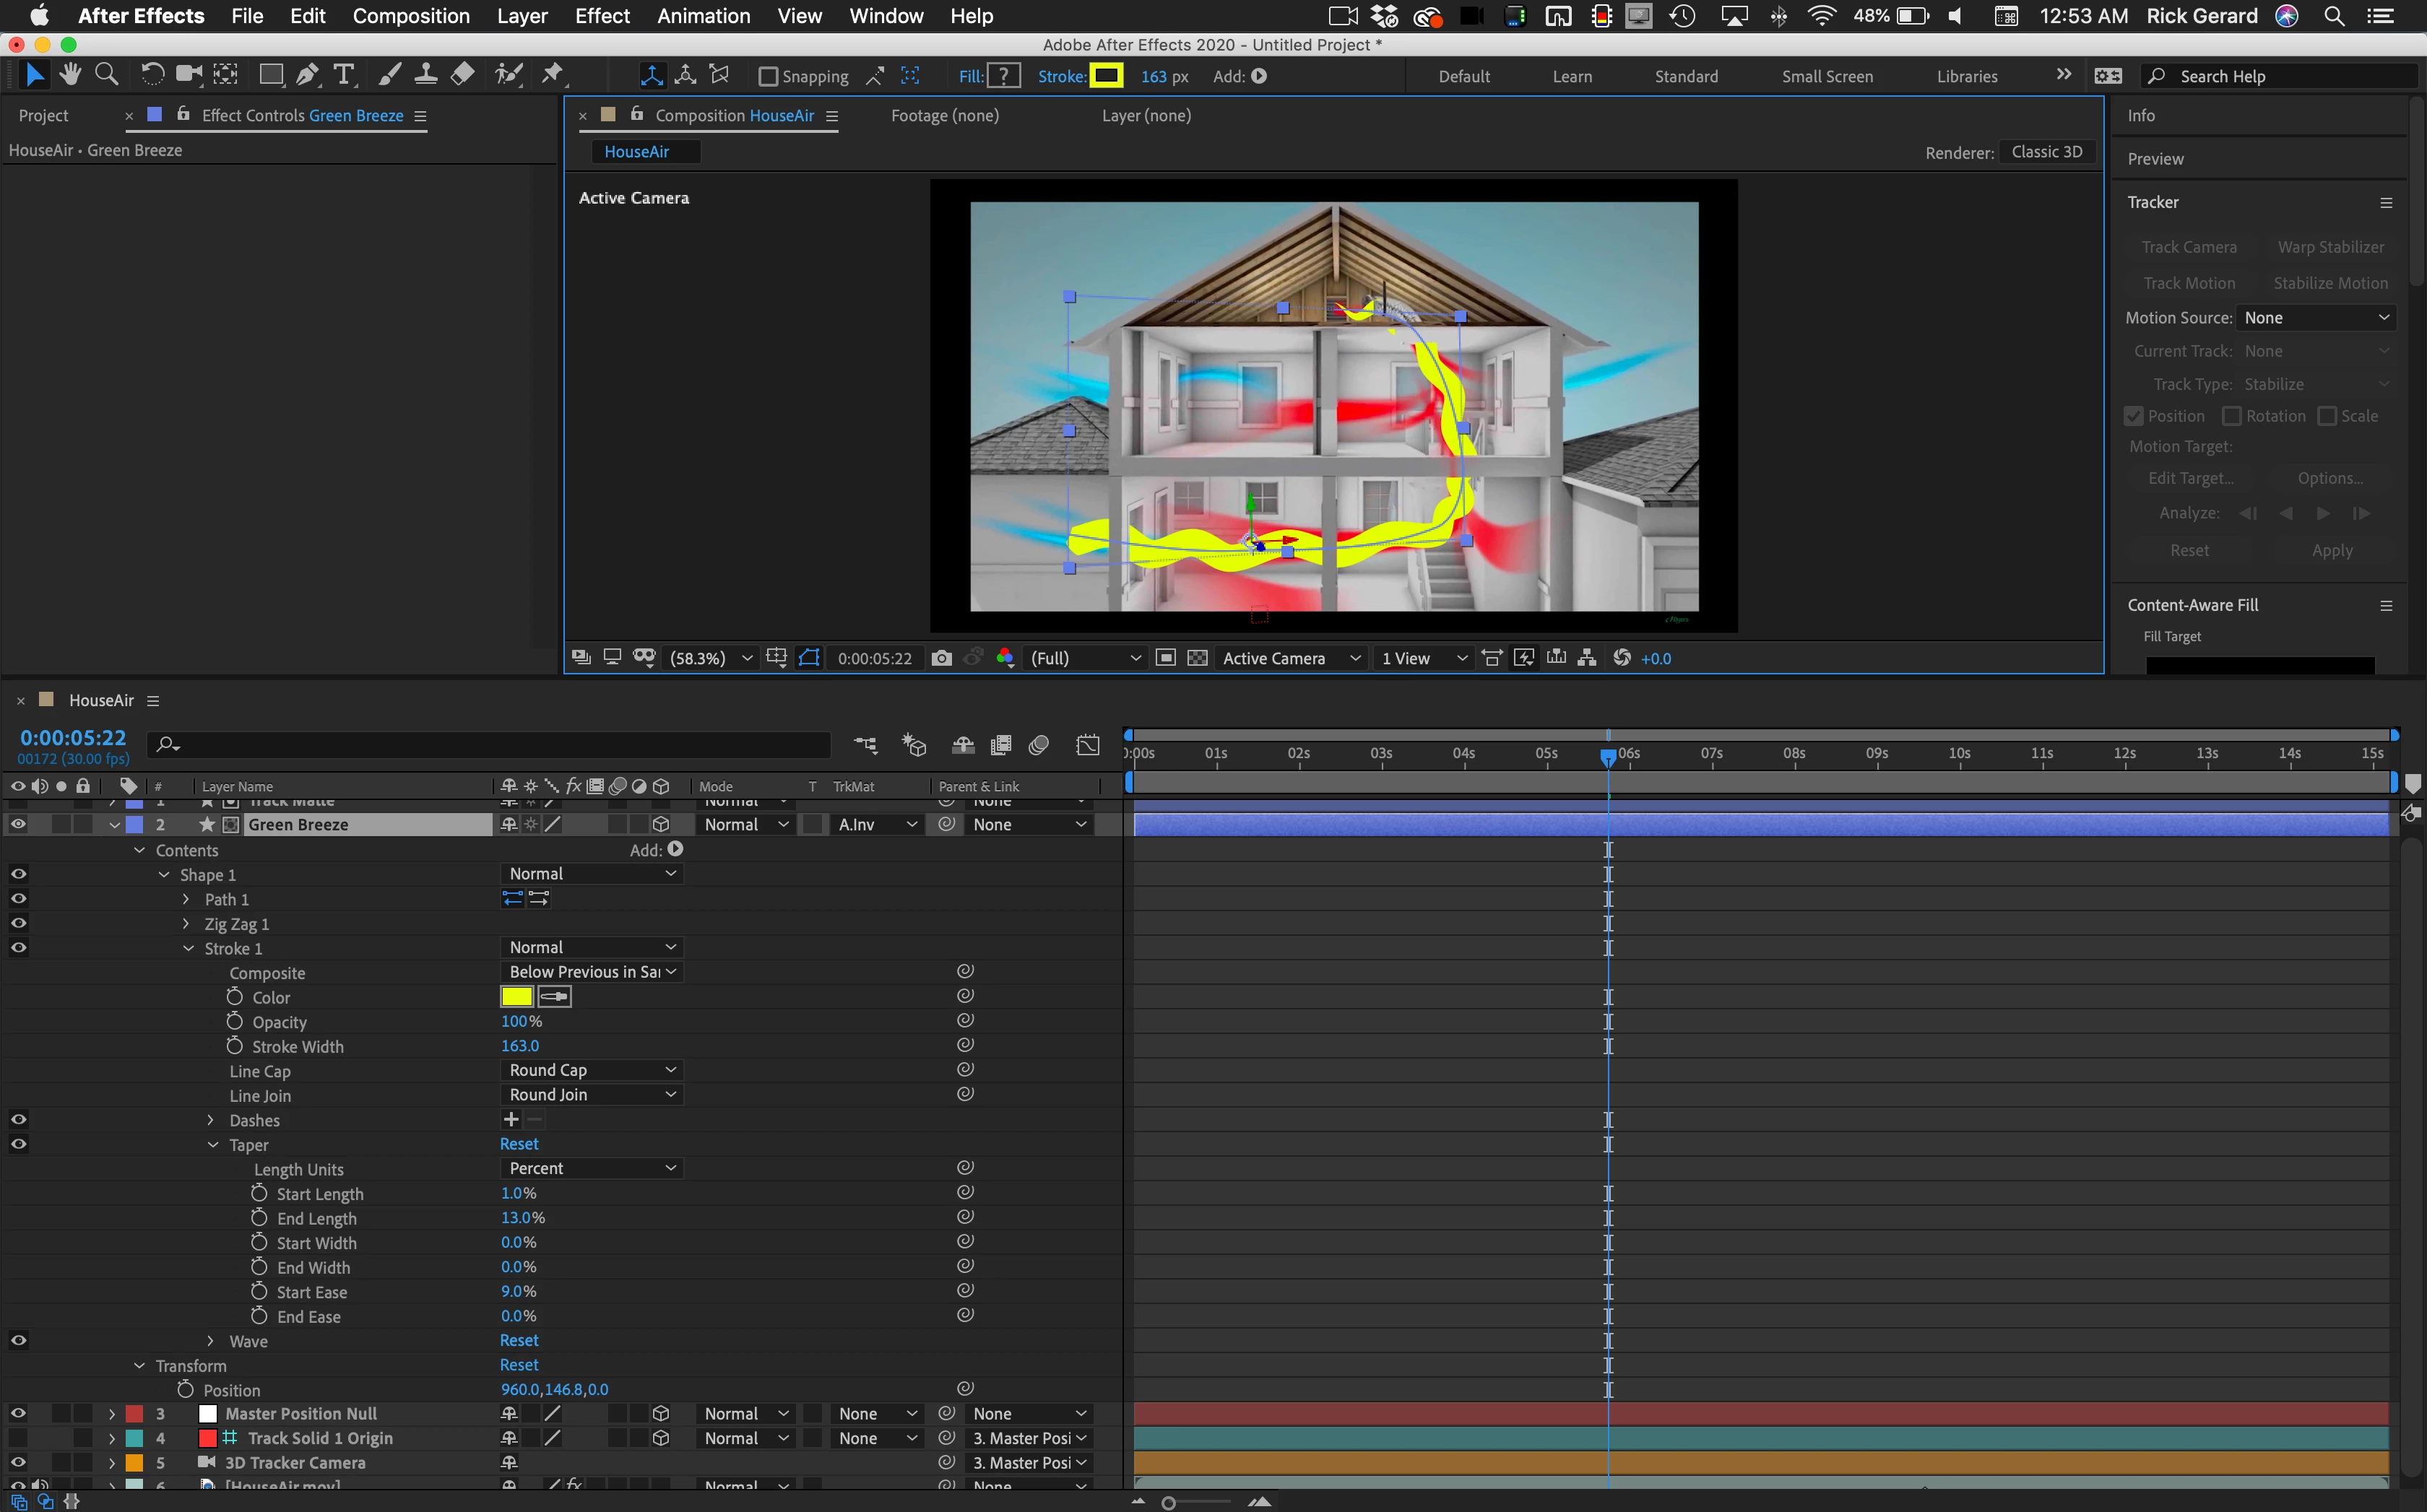Select the Rotation tool
2427x1512 pixels.
tap(152, 75)
